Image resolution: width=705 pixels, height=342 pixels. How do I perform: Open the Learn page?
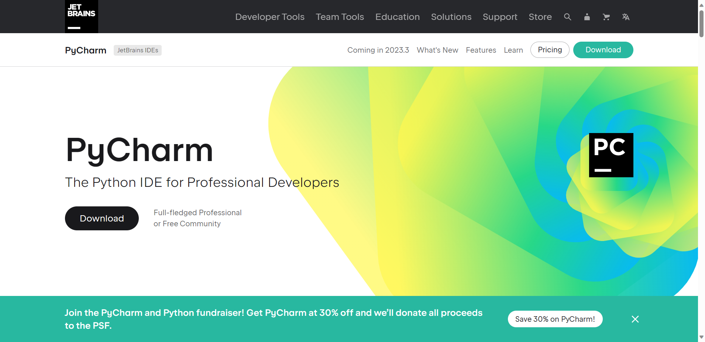(x=513, y=50)
